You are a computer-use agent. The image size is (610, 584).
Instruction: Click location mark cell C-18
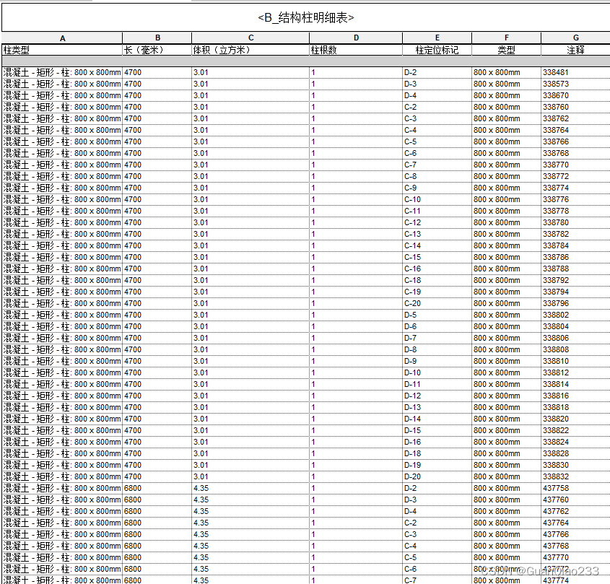point(437,280)
